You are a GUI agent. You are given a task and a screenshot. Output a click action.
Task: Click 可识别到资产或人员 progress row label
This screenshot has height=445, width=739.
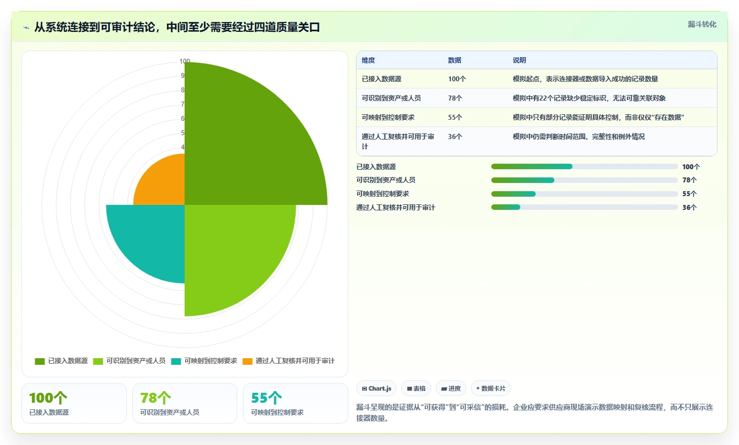pos(386,180)
